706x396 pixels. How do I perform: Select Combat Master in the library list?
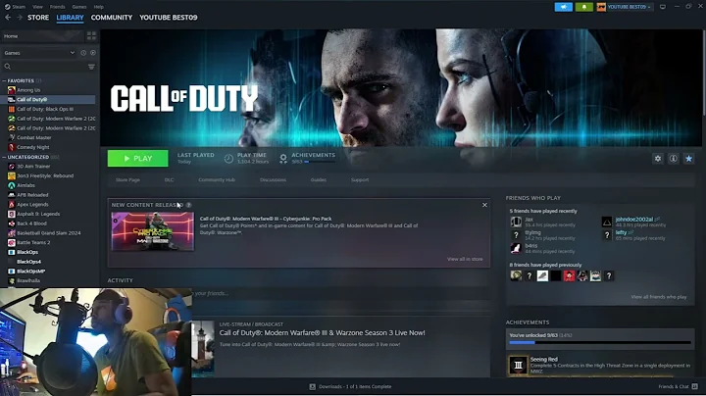(x=34, y=137)
